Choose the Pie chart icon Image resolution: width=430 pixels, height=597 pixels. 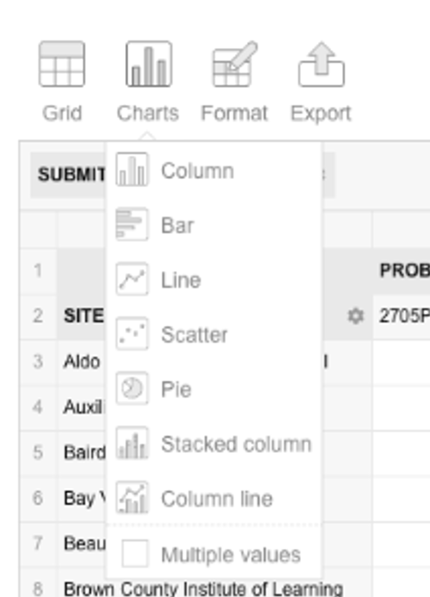[132, 388]
